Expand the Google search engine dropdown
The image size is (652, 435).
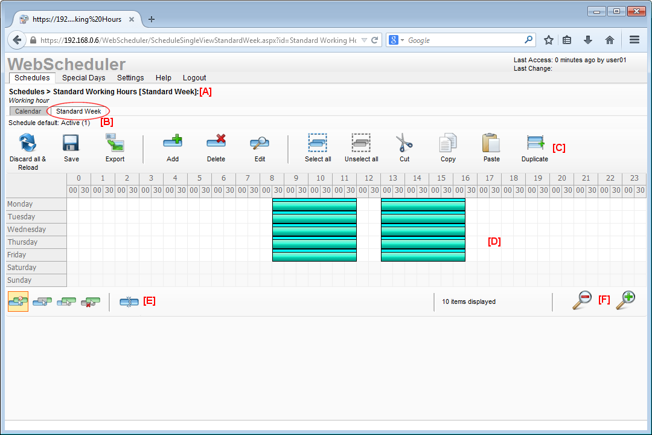[x=396, y=40]
